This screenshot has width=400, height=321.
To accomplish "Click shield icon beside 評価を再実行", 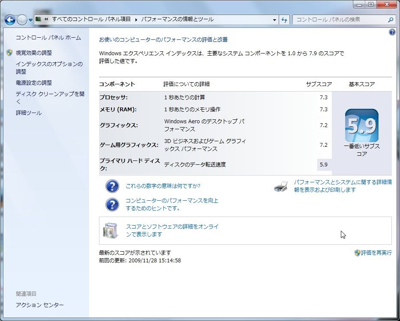I will (358, 253).
